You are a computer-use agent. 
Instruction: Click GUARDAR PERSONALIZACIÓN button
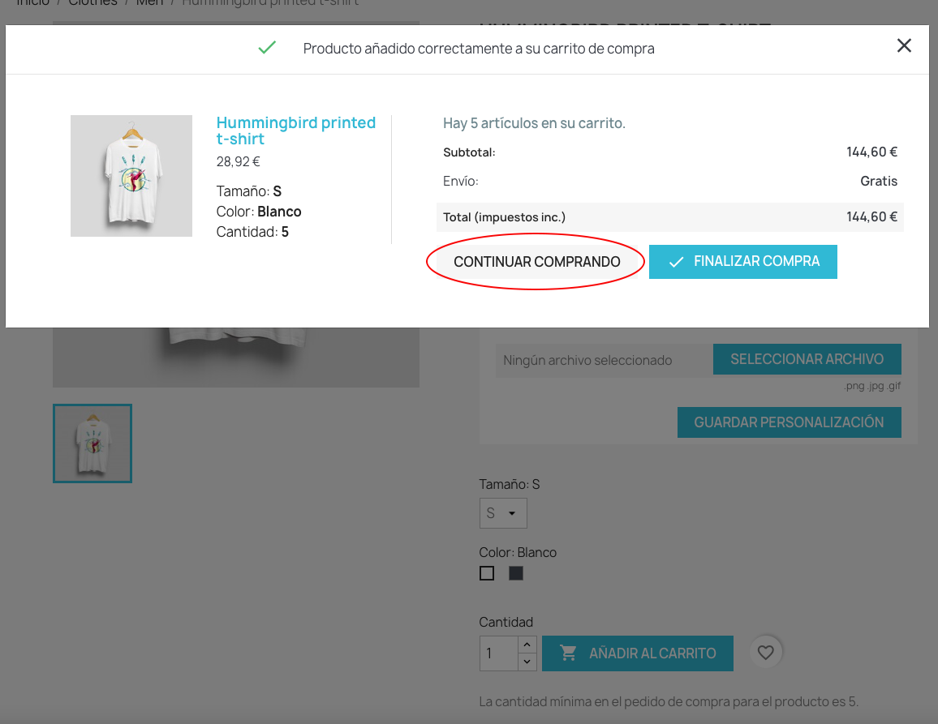click(789, 422)
